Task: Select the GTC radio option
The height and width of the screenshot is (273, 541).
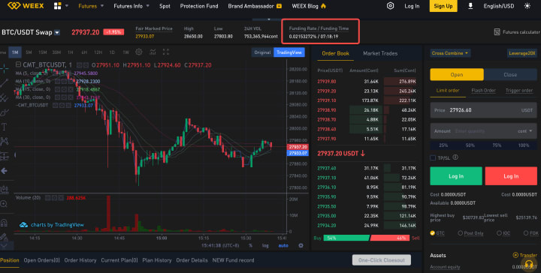Action: pos(432,233)
